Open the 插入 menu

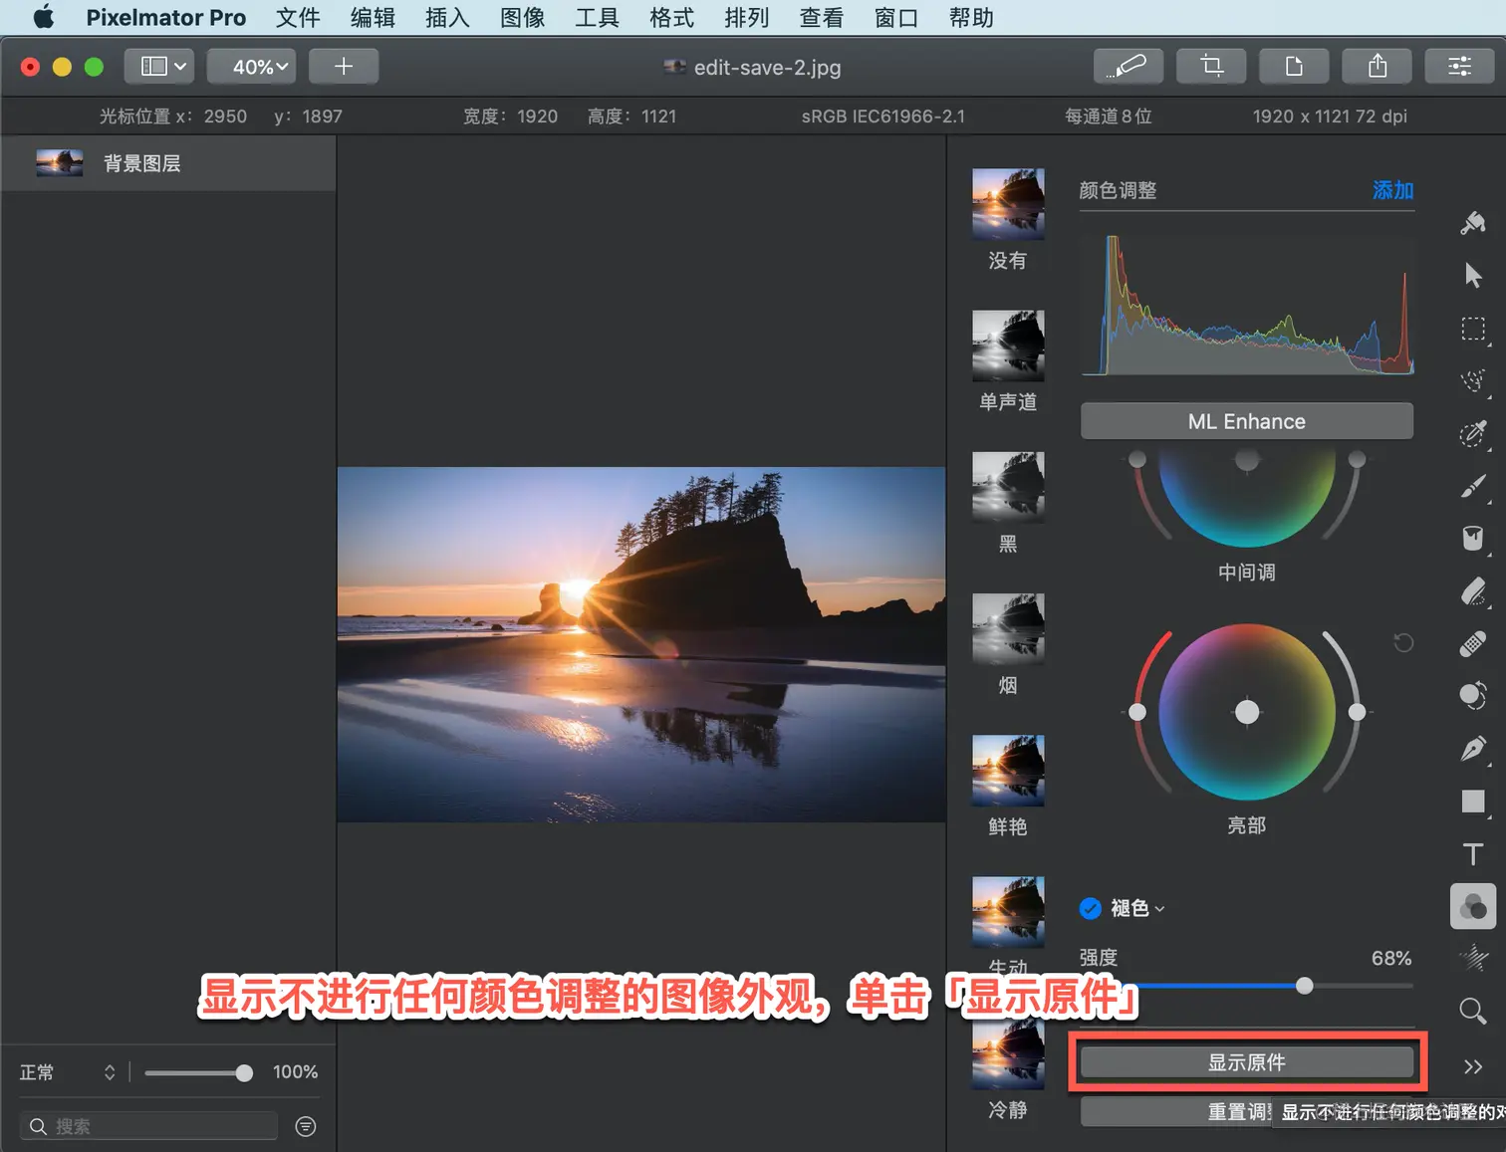tap(447, 17)
